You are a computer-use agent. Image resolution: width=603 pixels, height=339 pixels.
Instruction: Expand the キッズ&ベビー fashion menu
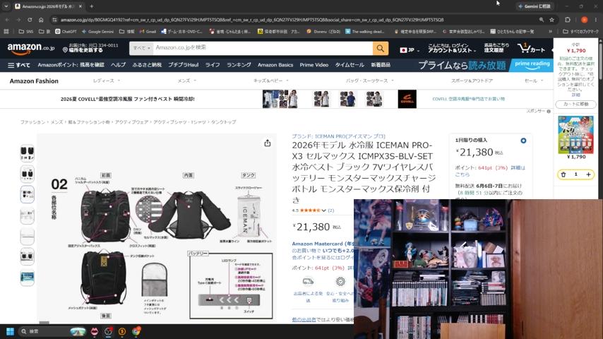(270, 81)
